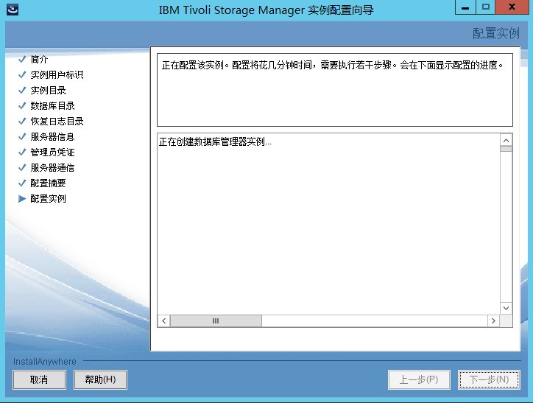Click the checkmark beside 管理员凭证
The image size is (533, 403).
pos(22,152)
